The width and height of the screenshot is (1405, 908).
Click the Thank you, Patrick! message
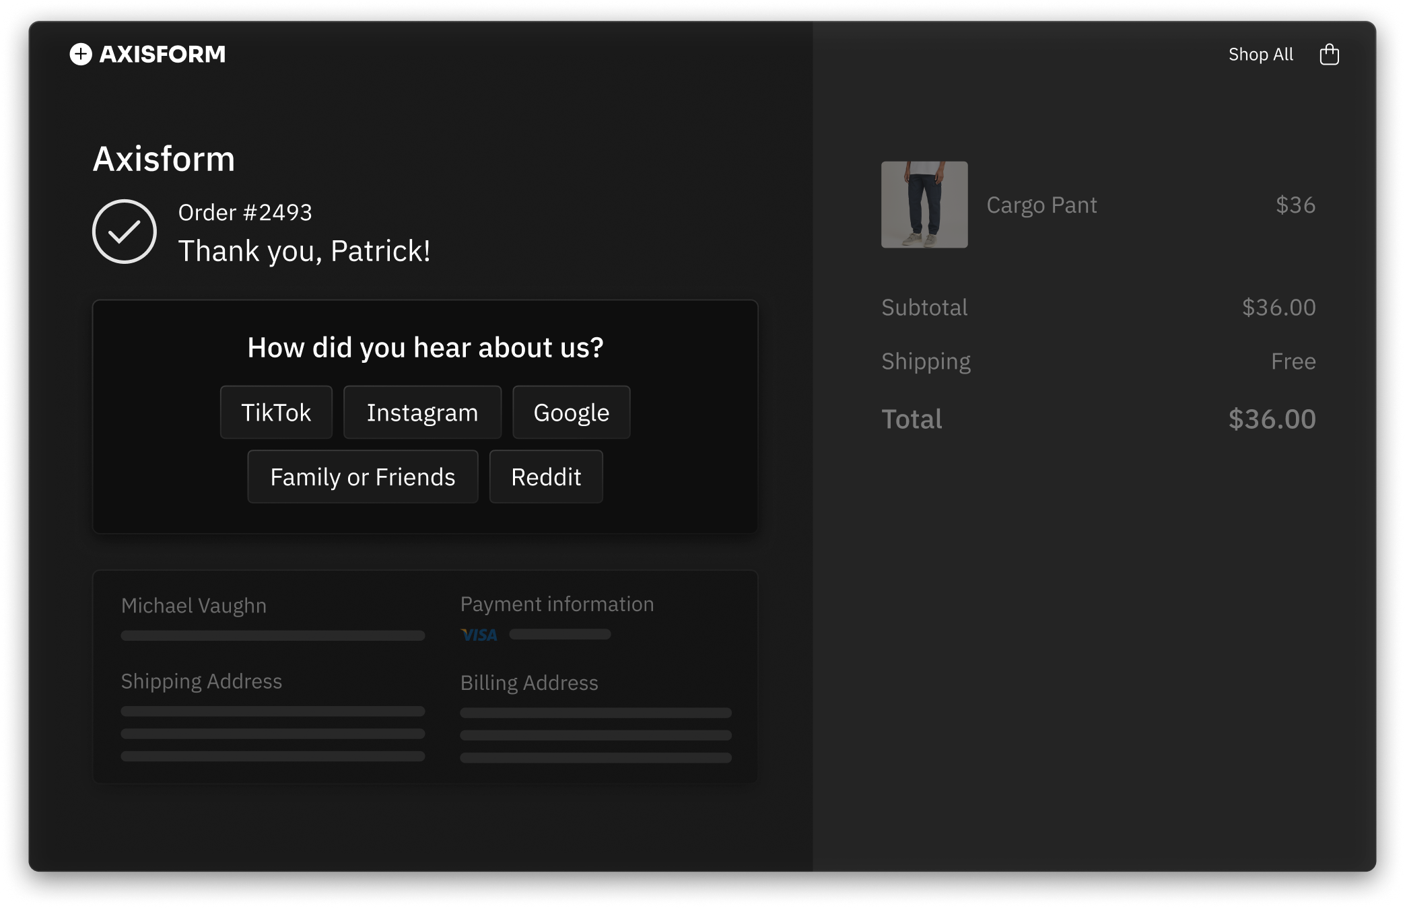tap(304, 250)
